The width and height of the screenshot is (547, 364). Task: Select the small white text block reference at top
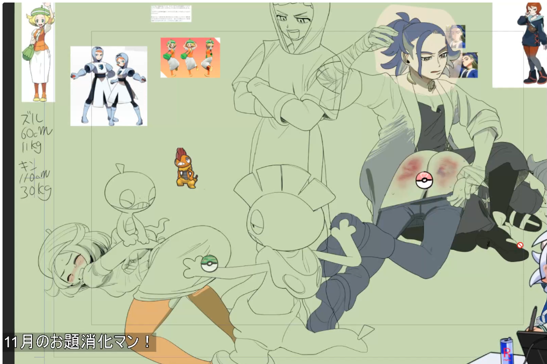pos(171,14)
